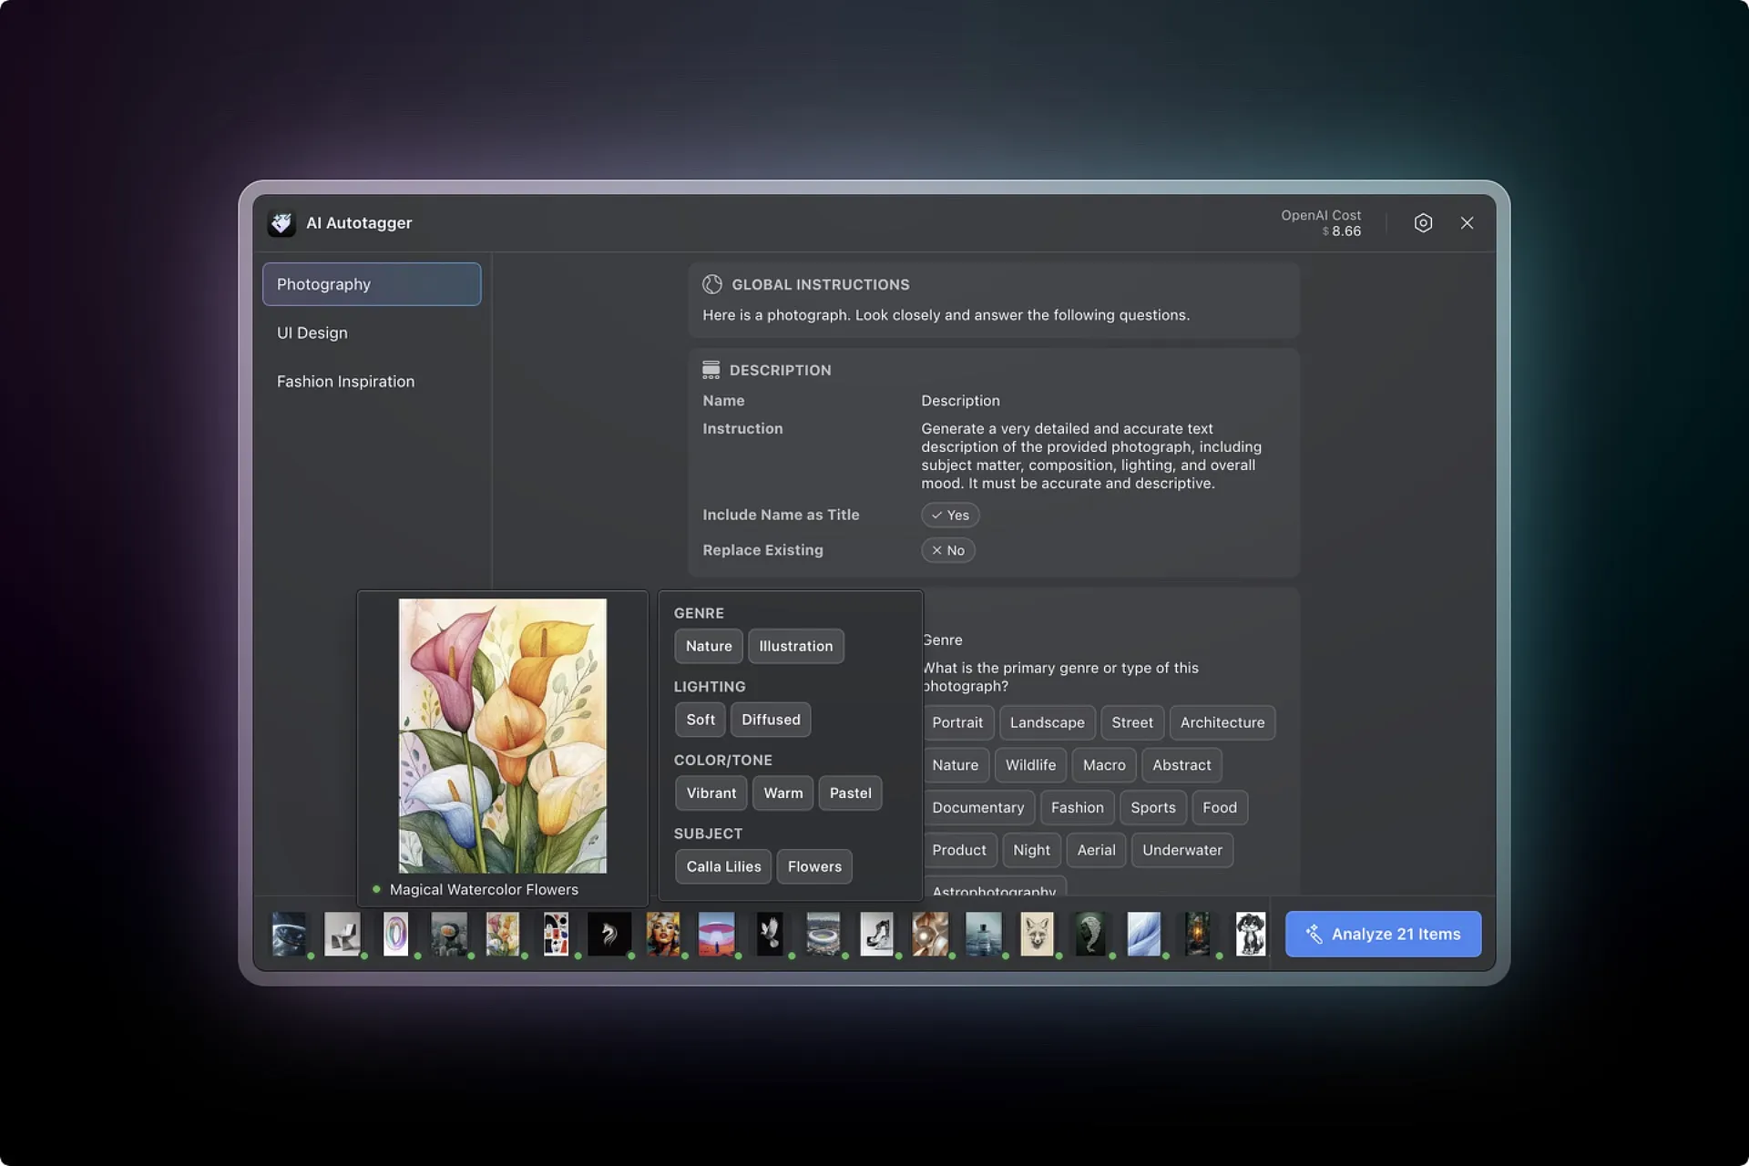Select the Marilyn pop-art portrait thumbnail

[x=663, y=934]
